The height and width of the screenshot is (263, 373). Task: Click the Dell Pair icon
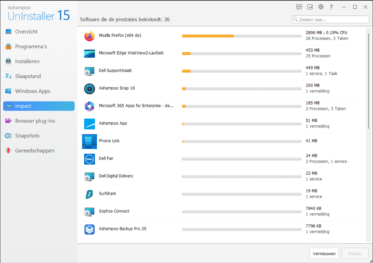click(89, 159)
